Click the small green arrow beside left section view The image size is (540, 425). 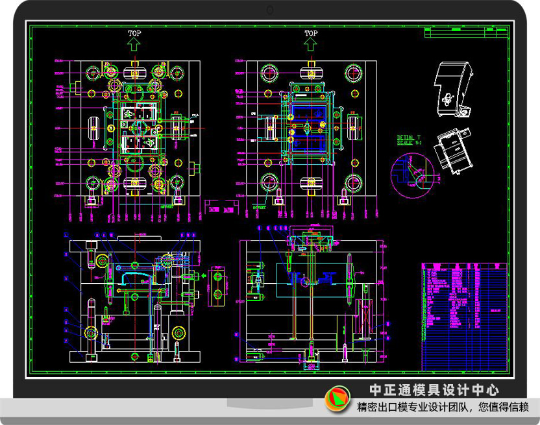[x=204, y=276]
